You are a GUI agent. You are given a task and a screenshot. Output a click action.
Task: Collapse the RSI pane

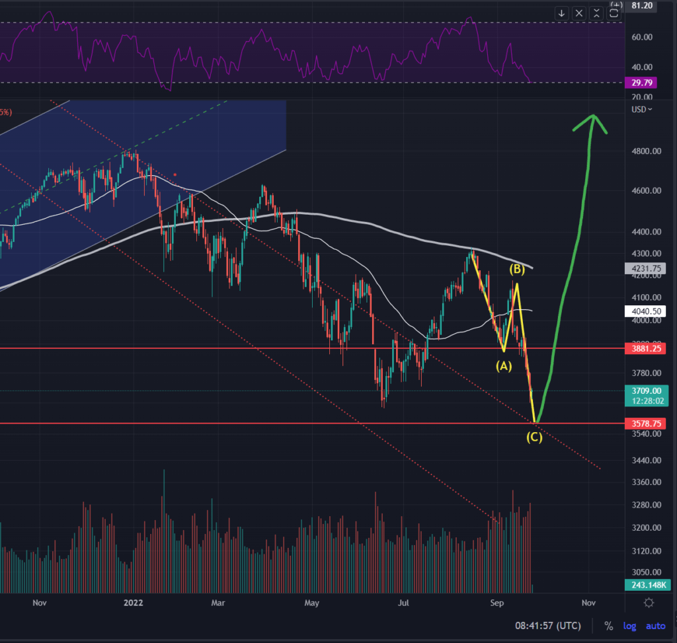pos(596,13)
